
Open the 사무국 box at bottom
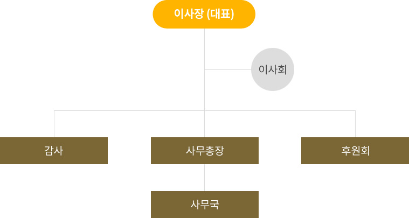pyautogui.click(x=205, y=205)
